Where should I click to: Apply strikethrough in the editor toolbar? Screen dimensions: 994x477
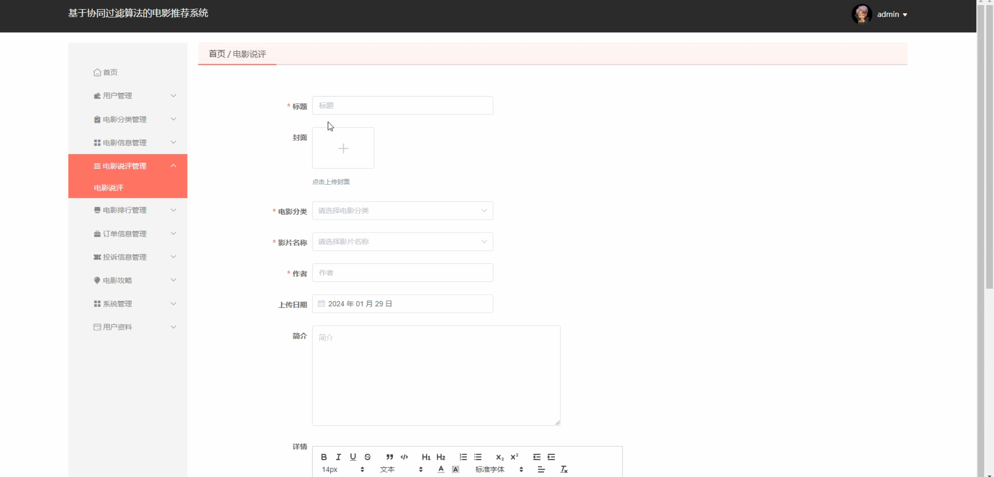pos(367,457)
